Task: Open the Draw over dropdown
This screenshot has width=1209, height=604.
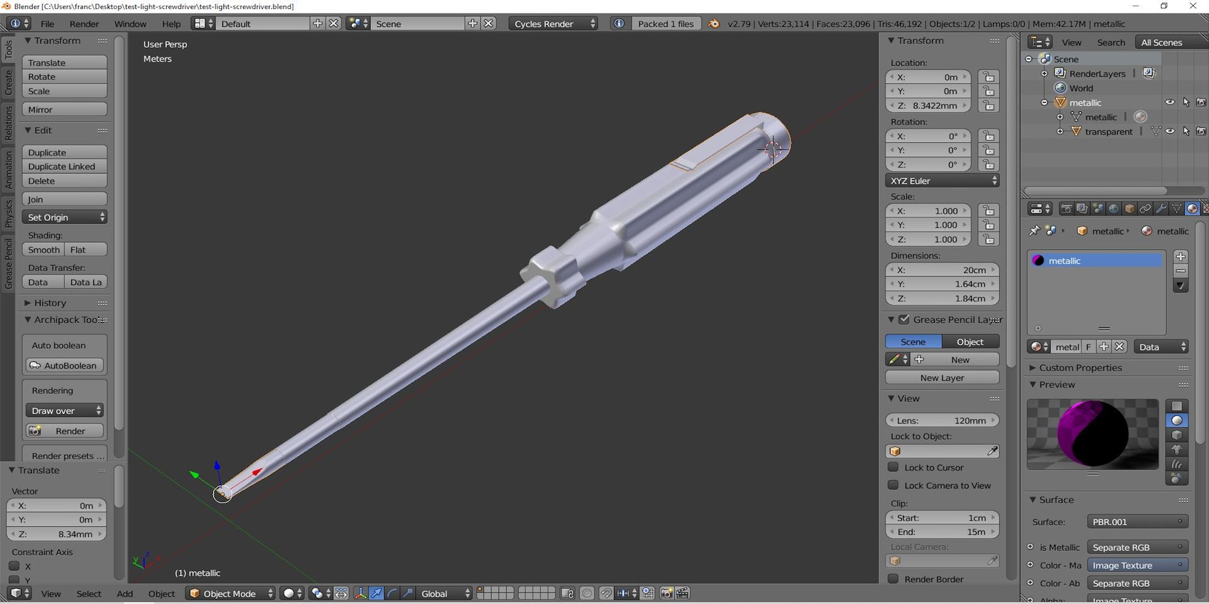Action: click(x=64, y=410)
